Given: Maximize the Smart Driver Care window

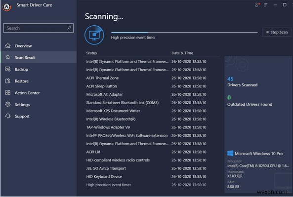Looking at the screenshot, I should (x=285, y=4).
